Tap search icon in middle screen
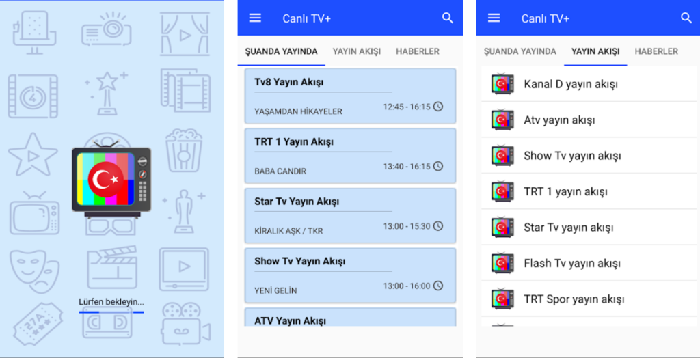The height and width of the screenshot is (358, 700). [x=447, y=18]
